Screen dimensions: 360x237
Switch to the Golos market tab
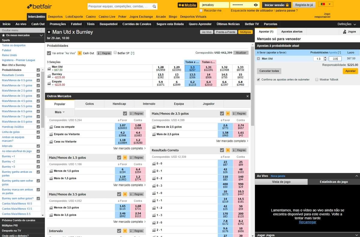pos(89,104)
